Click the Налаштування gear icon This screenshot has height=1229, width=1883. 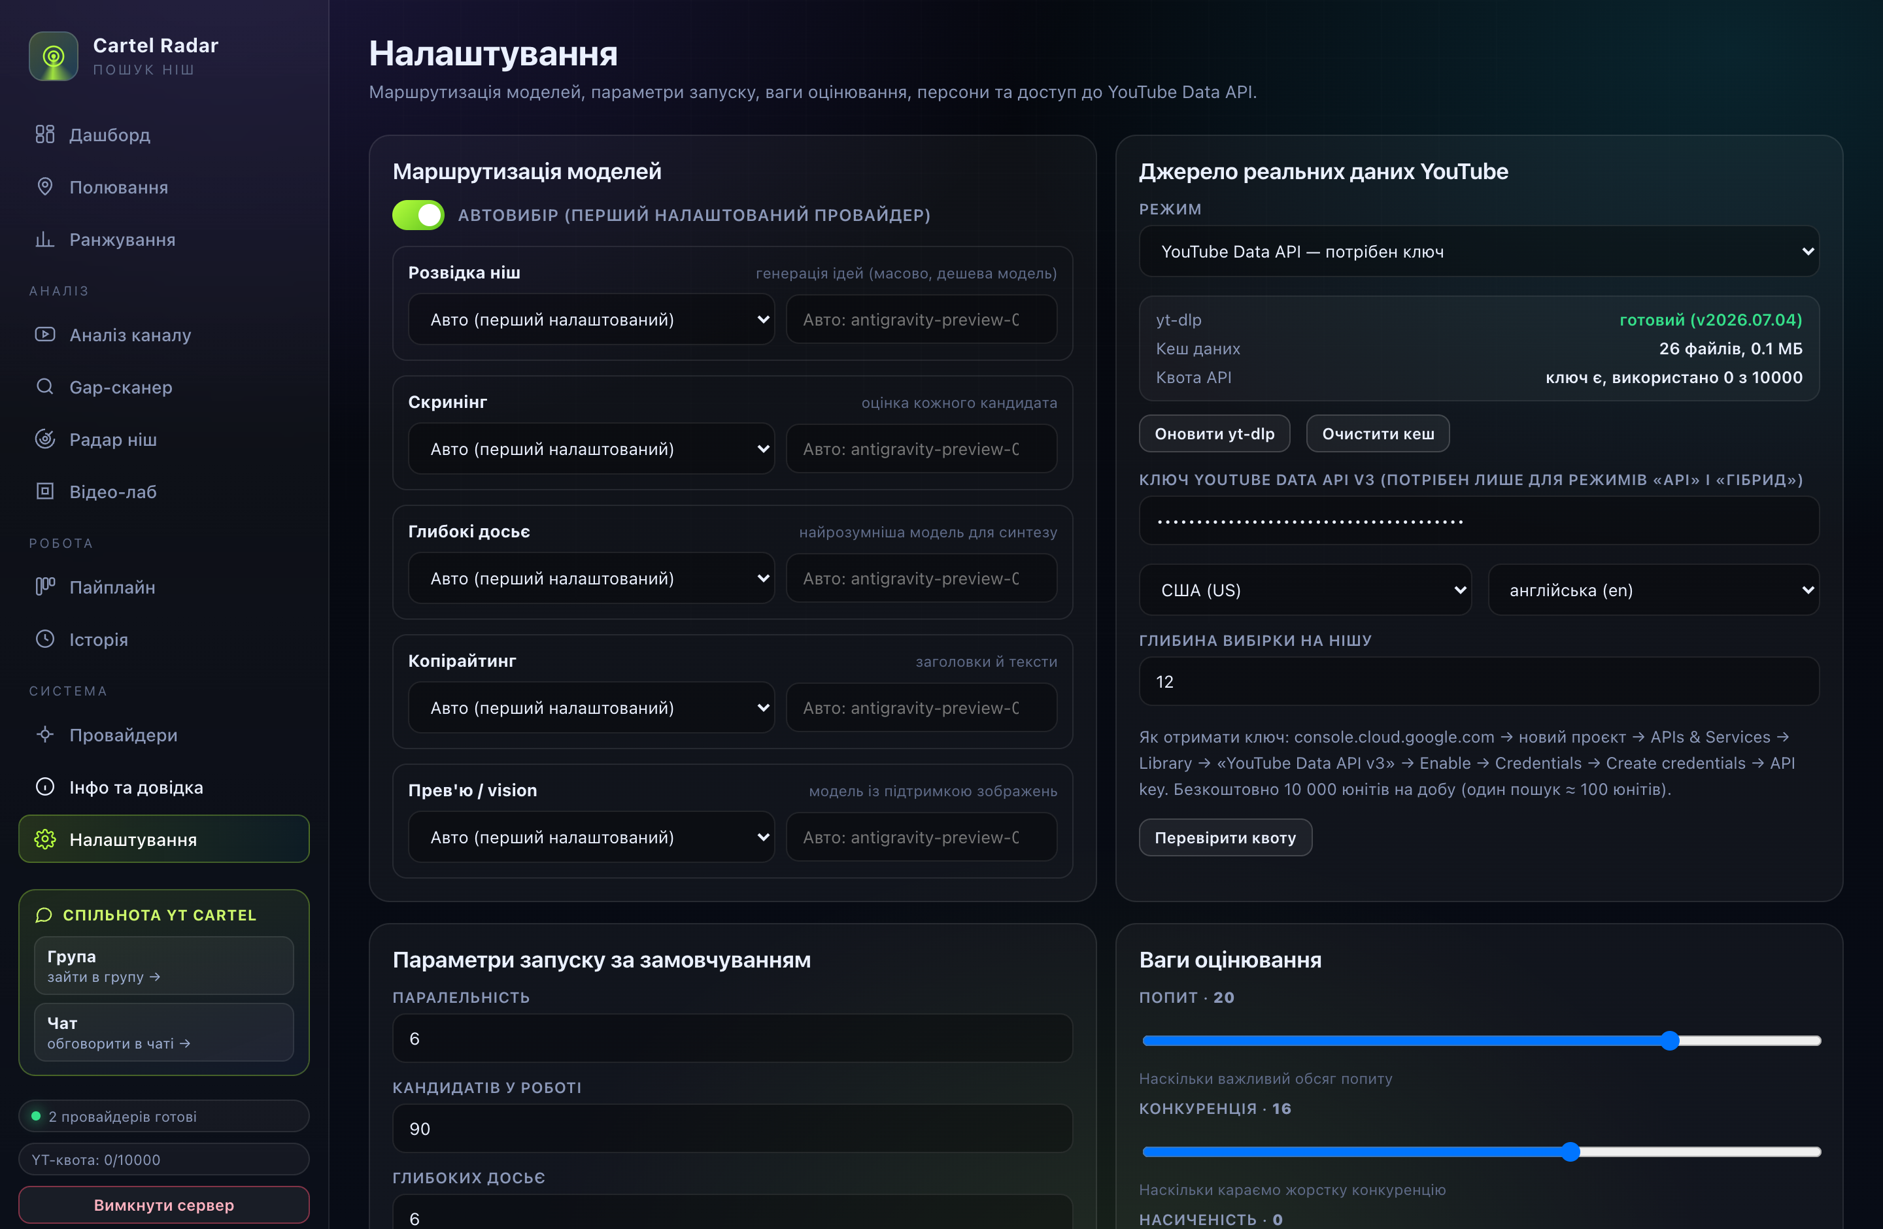coord(45,839)
